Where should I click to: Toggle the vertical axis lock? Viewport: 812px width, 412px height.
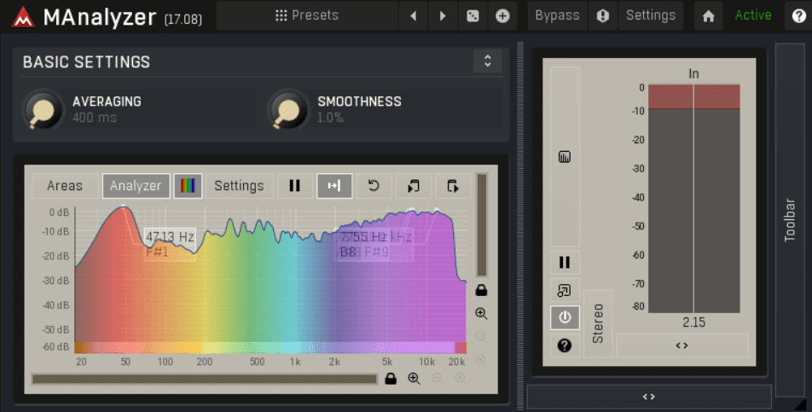(481, 290)
